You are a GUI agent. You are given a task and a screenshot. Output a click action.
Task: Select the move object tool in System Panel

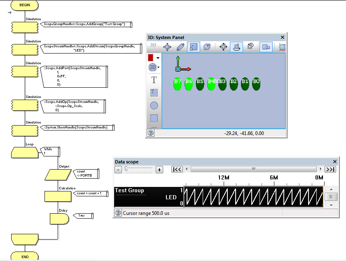167,47
